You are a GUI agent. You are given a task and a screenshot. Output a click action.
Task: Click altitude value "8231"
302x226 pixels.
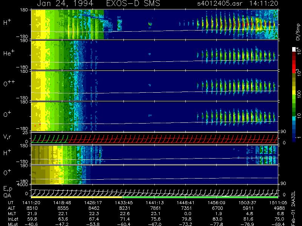[x=125, y=208]
